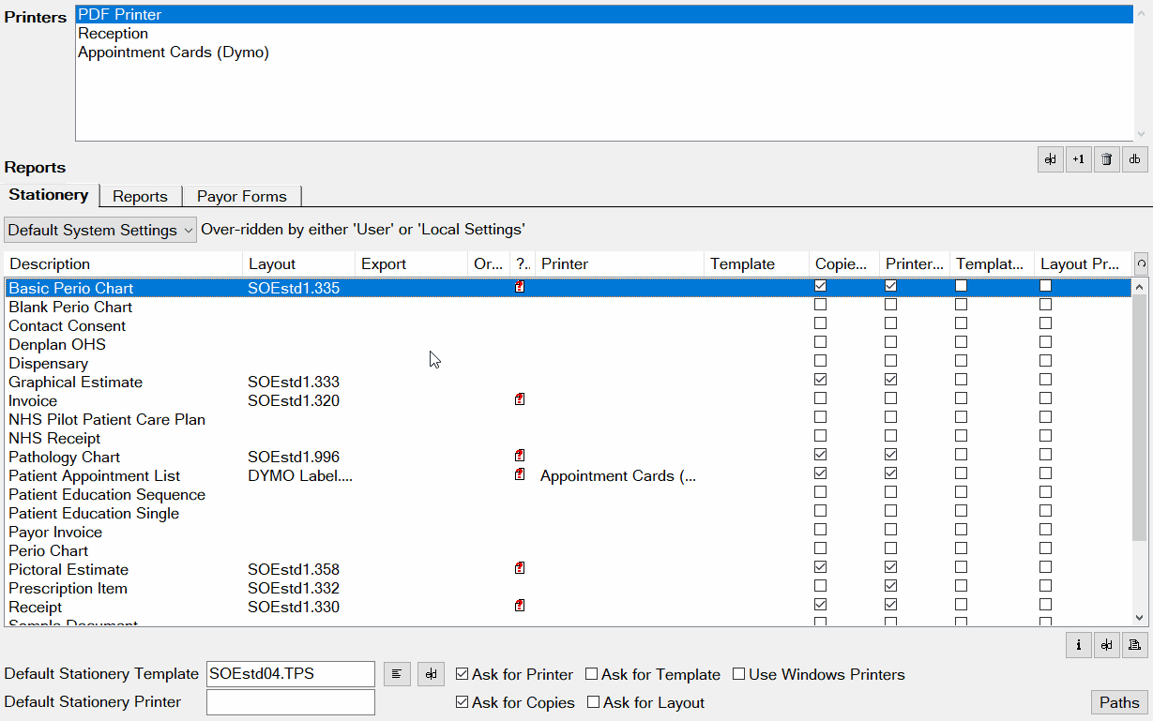Click the trash delete printer icon
The width and height of the screenshot is (1153, 721).
[x=1106, y=159]
